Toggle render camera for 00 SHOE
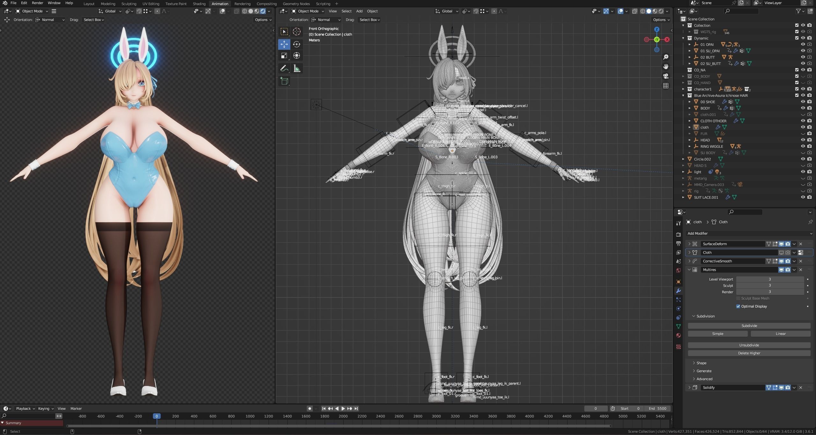 pyautogui.click(x=809, y=102)
